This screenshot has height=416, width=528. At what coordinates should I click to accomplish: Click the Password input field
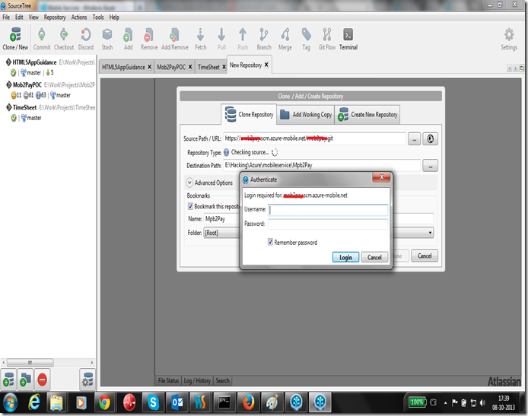pyautogui.click(x=328, y=224)
